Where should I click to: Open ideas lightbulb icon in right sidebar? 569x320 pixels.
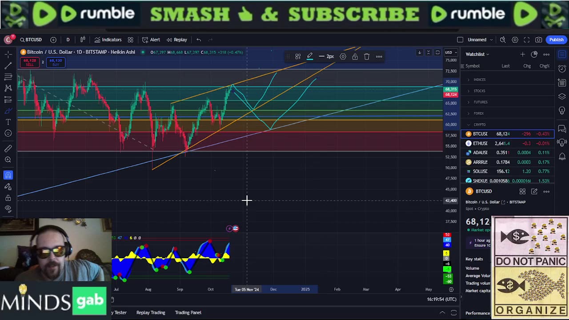click(x=562, y=110)
